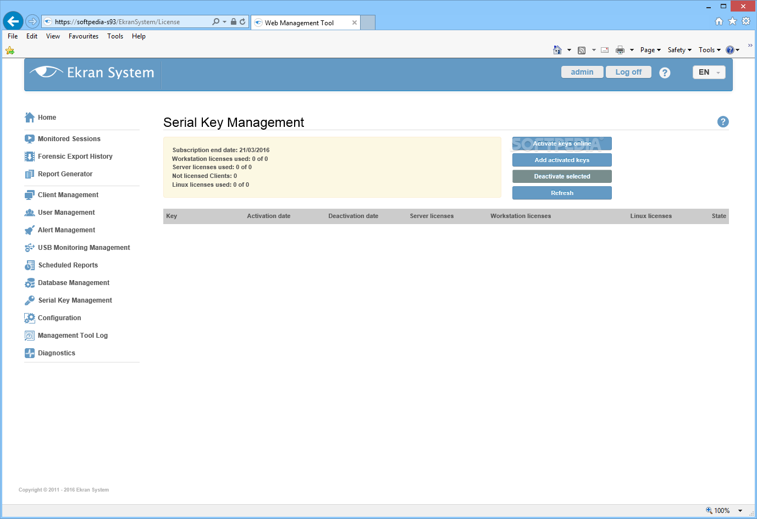Click the Alert Management icon
The height and width of the screenshot is (519, 757).
(x=30, y=230)
